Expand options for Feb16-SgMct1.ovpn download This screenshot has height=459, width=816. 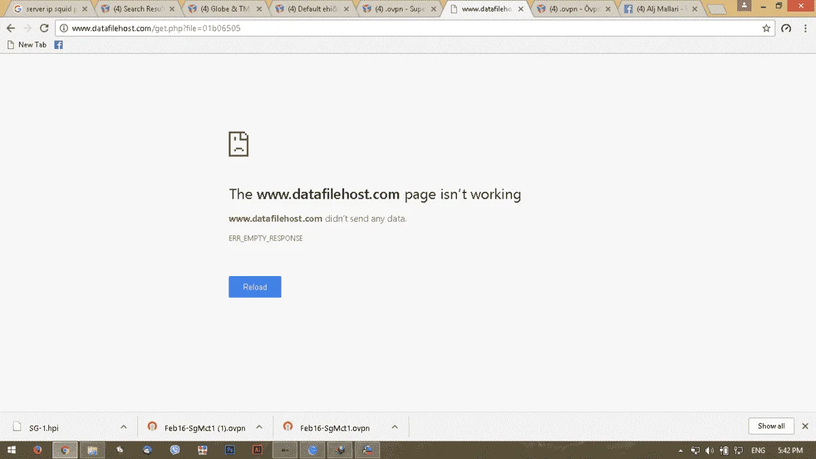pyautogui.click(x=394, y=427)
